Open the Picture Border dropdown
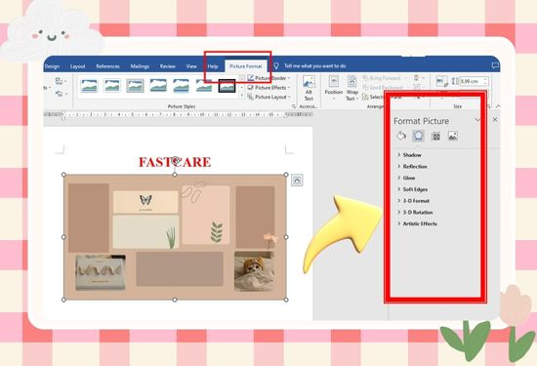Image resolution: width=537 pixels, height=366 pixels. (x=268, y=78)
